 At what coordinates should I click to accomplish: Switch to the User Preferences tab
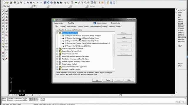pyautogui.click(x=95, y=27)
